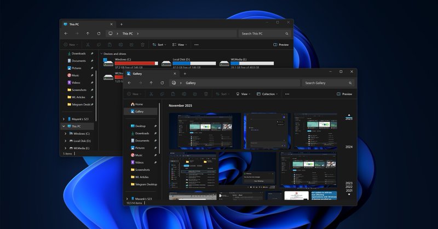Click Cut icon in Gallery window toolbar
Viewport: 438px width, 229px height.
[151, 94]
